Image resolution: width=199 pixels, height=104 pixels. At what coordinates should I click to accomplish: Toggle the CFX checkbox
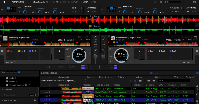coord(61,2)
